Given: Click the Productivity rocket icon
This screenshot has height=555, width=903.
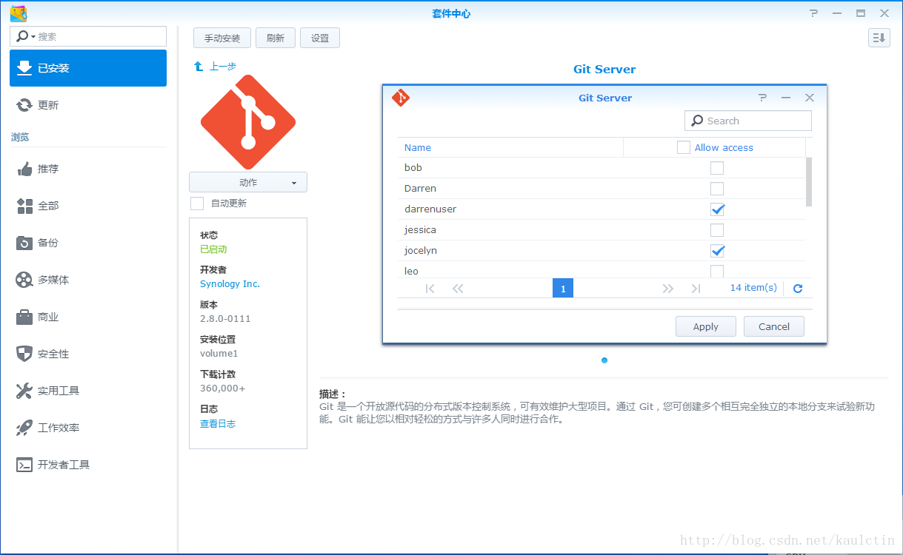Looking at the screenshot, I should click(x=24, y=428).
